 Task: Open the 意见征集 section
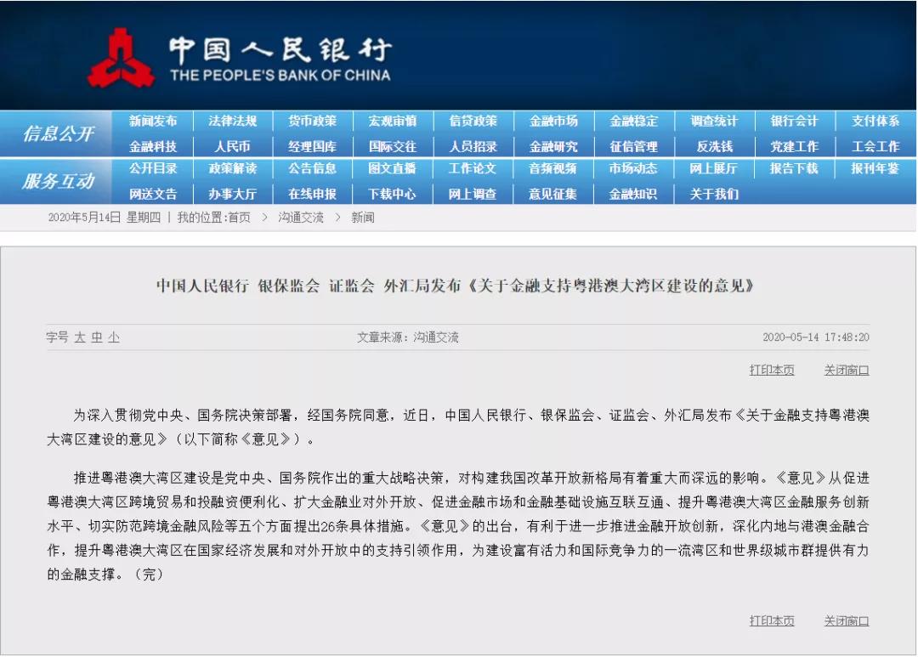[x=553, y=194]
